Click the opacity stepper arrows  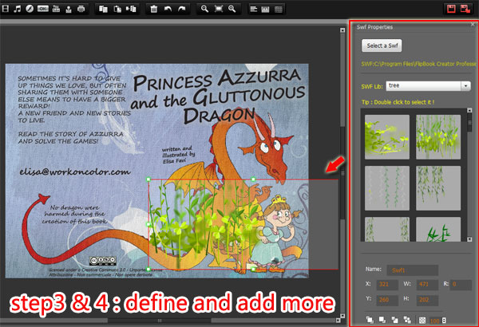(x=444, y=321)
